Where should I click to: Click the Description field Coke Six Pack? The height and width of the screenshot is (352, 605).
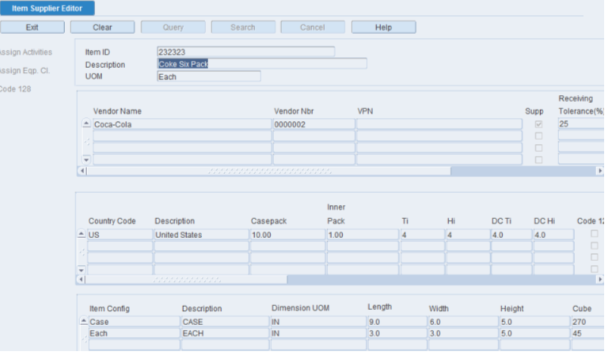point(262,64)
